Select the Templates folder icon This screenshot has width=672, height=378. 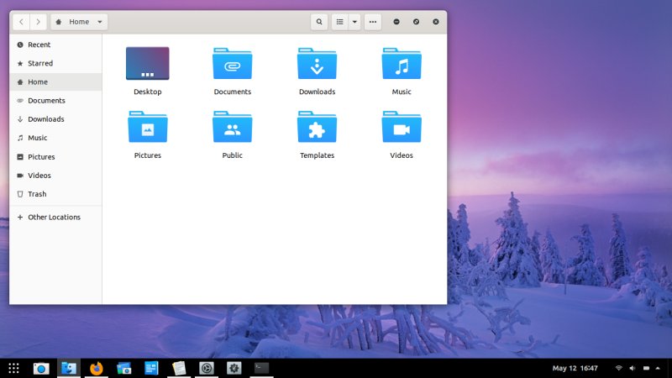coord(317,128)
